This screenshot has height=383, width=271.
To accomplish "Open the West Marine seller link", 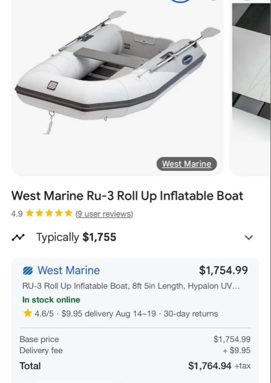I will coord(68,270).
